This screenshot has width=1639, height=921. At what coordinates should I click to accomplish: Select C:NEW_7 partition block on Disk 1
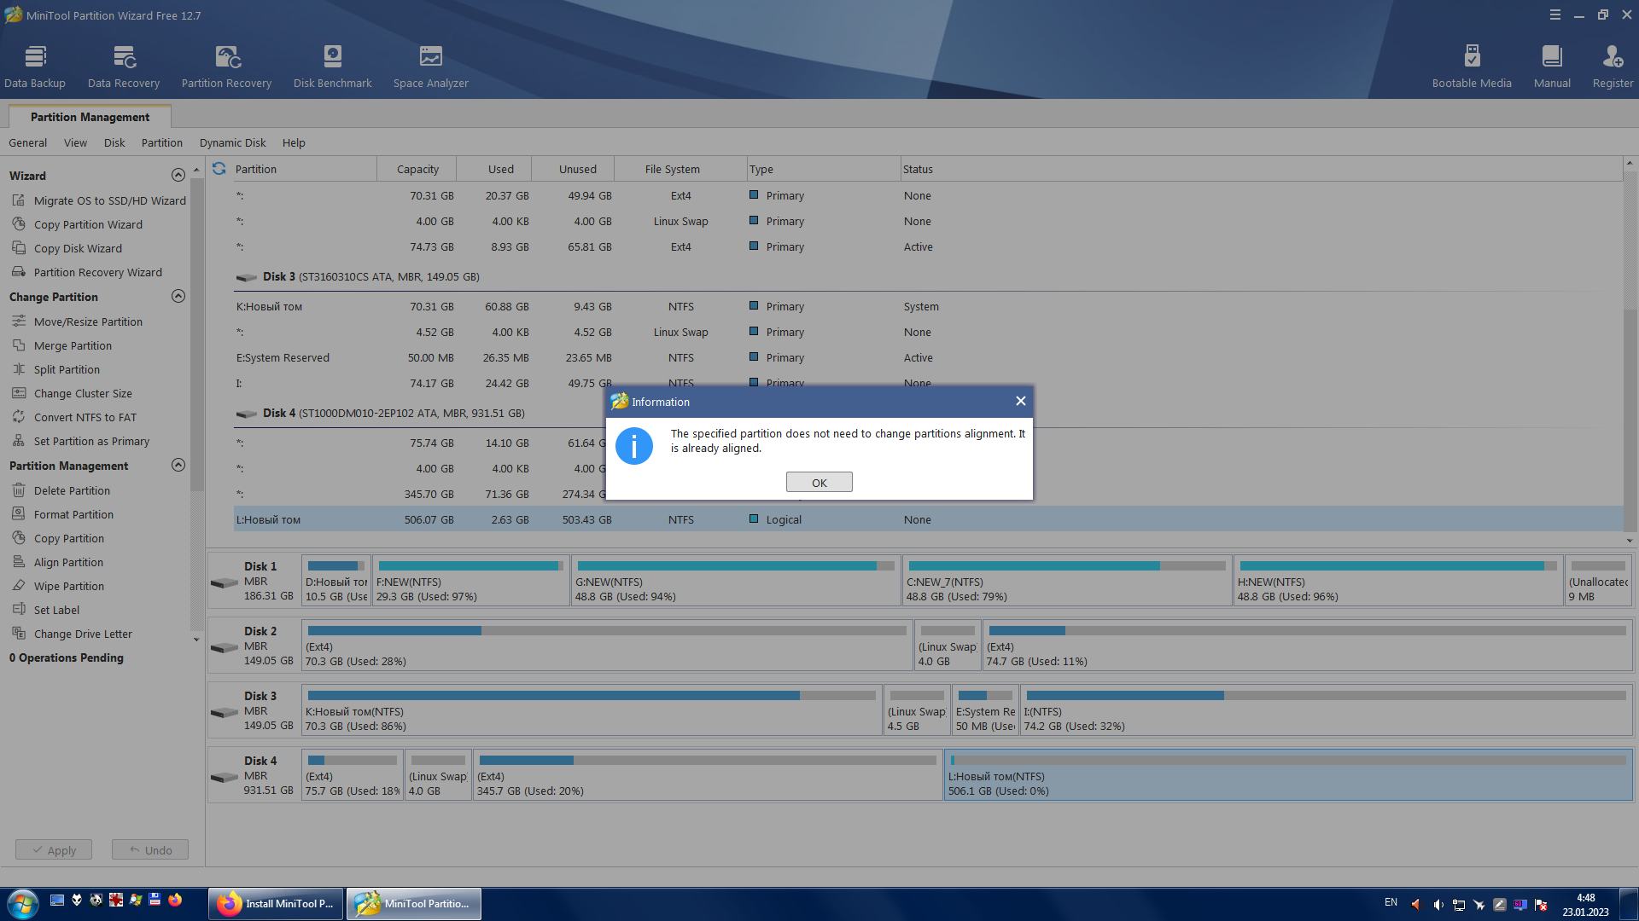[x=1067, y=580]
